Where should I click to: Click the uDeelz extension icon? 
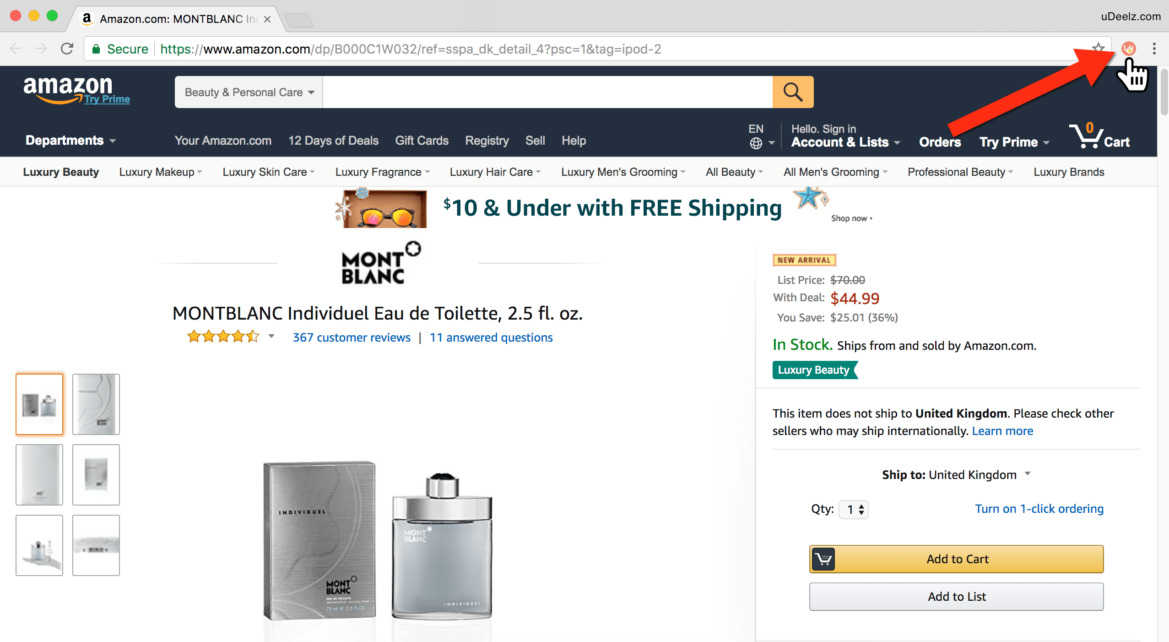[x=1128, y=49]
